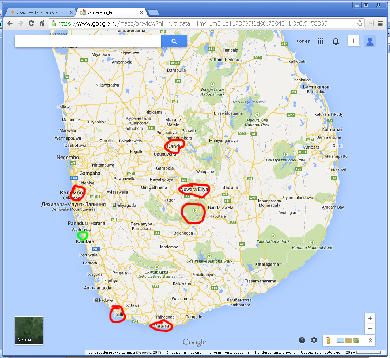390x358 pixels.
Task: Click the Matara city label
Action: click(161, 326)
